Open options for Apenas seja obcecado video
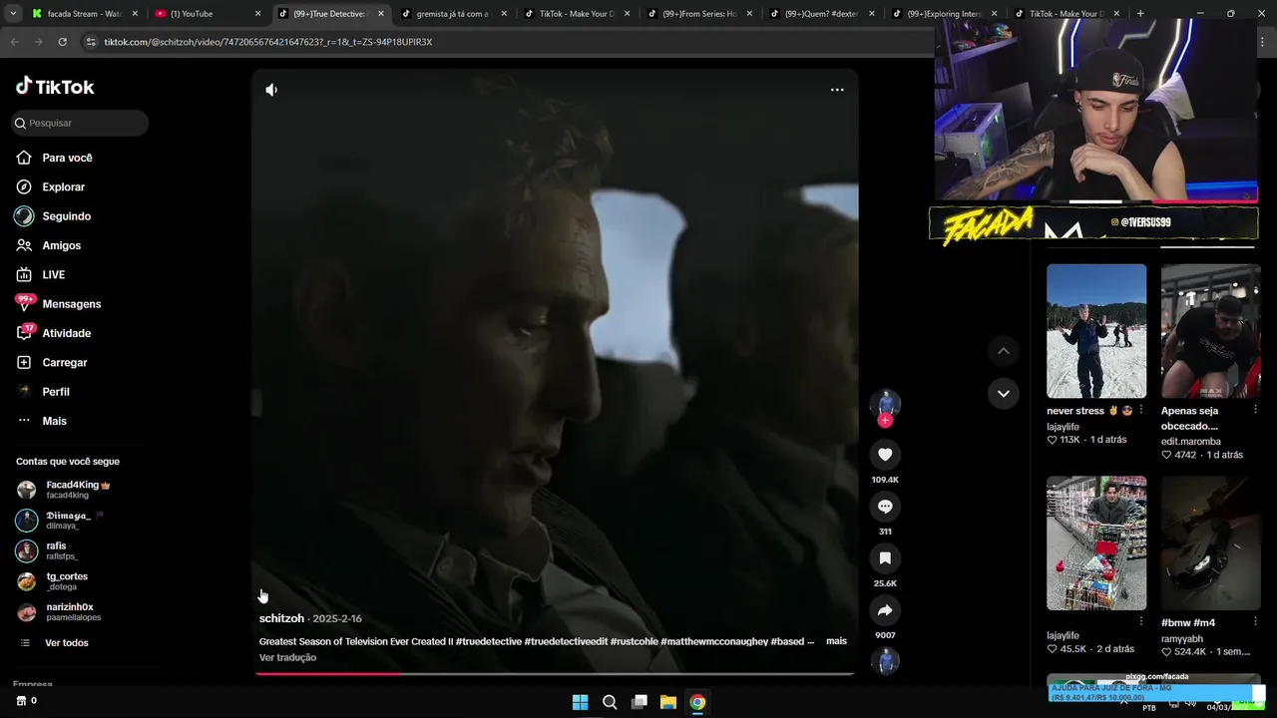The image size is (1277, 718). pos(1255,410)
